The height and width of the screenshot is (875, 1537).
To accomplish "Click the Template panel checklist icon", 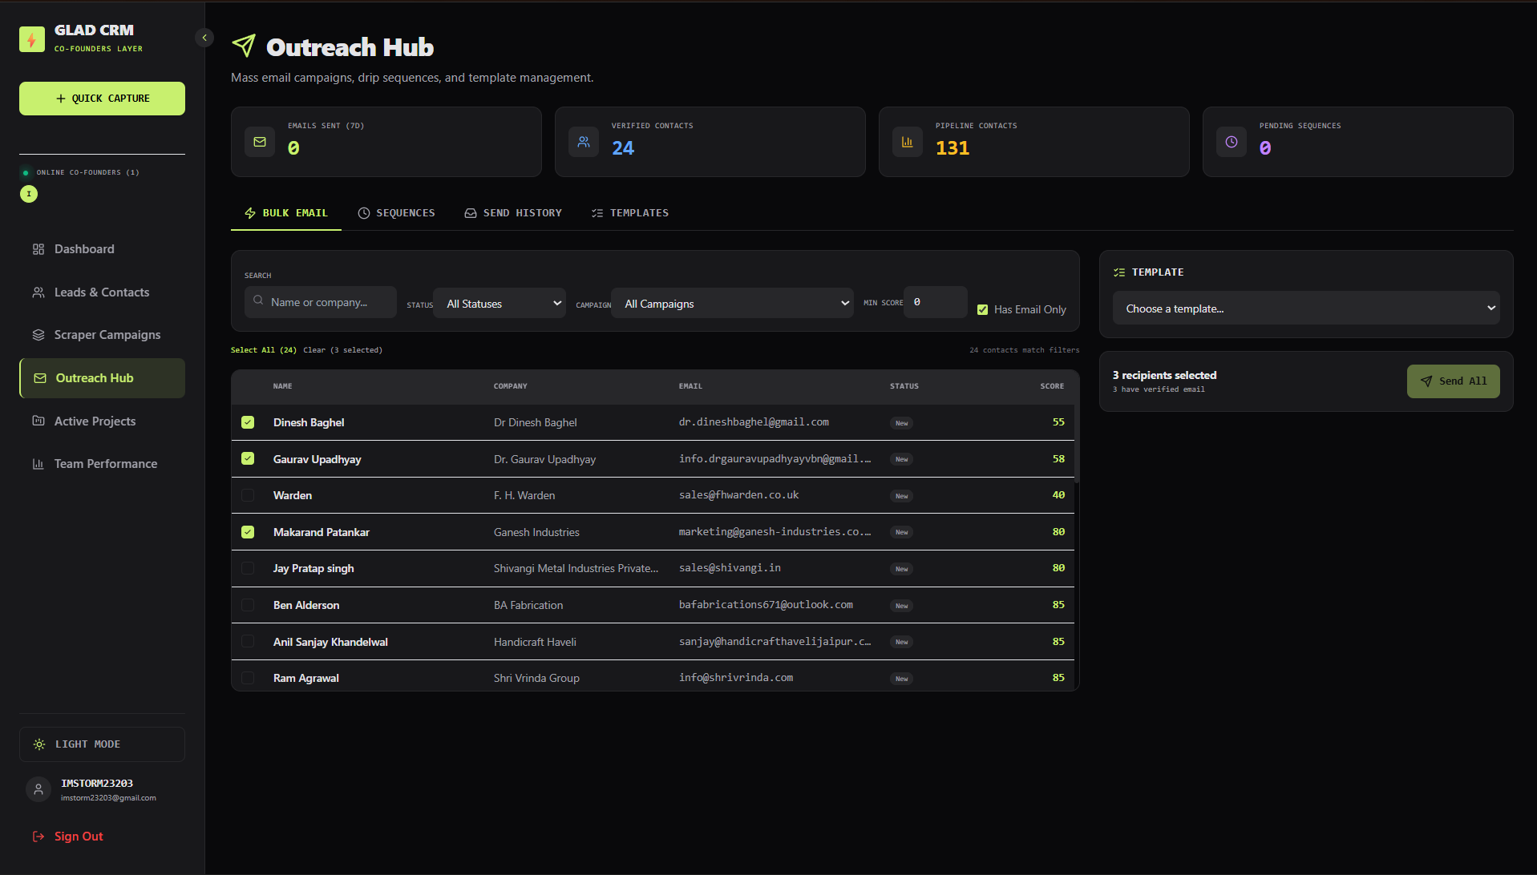I will click(1119, 272).
